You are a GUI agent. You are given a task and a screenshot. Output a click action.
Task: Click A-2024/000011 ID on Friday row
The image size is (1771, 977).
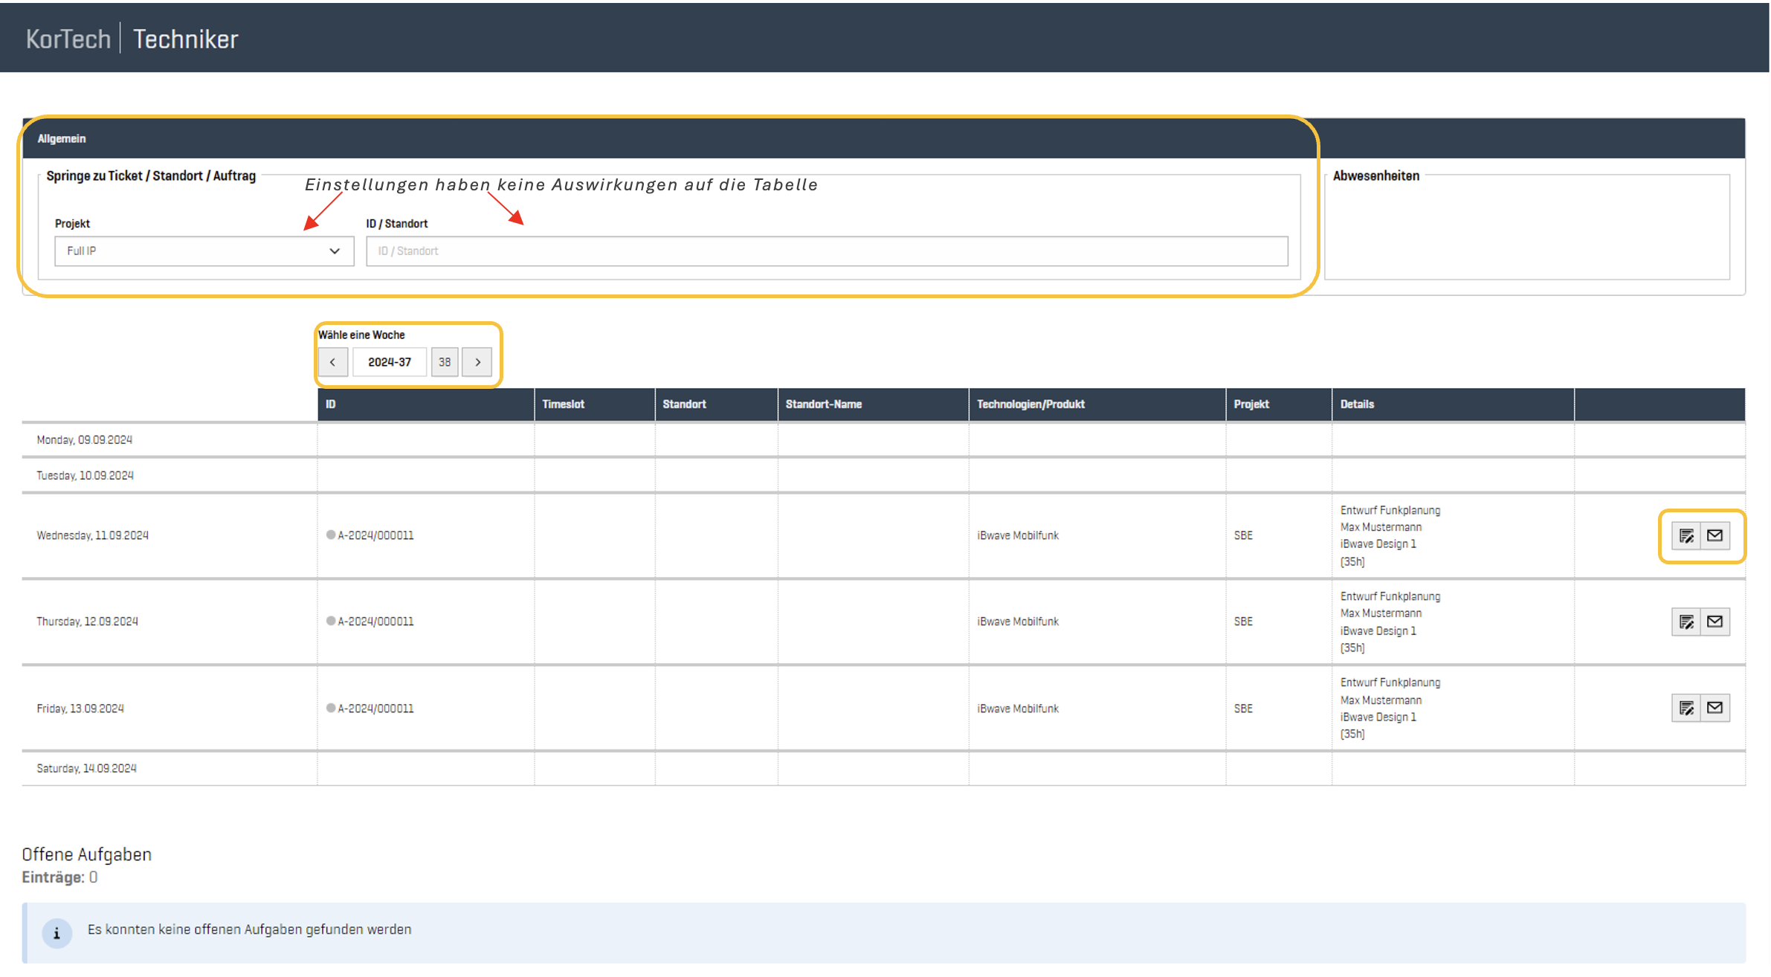[375, 709]
